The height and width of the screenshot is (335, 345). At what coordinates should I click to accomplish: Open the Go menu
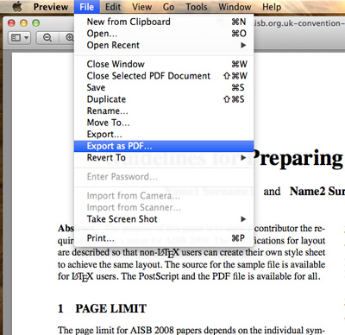[168, 7]
